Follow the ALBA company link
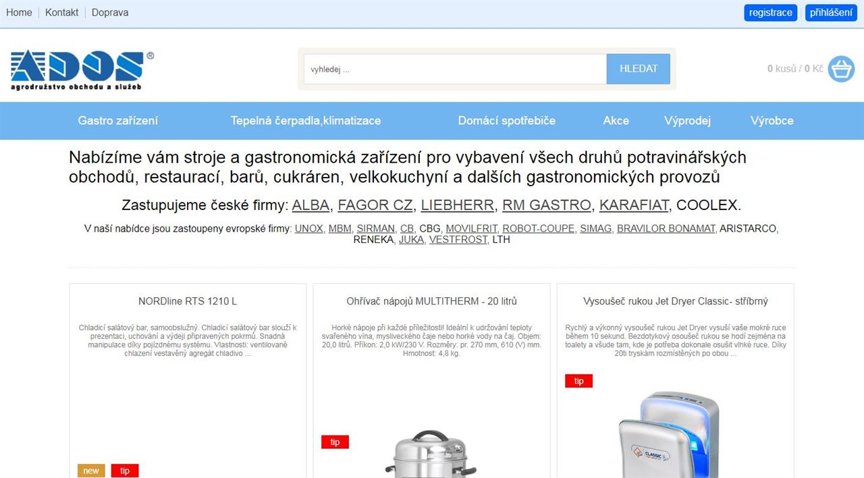Screen dimensions: 864x478 pyautogui.click(x=310, y=205)
